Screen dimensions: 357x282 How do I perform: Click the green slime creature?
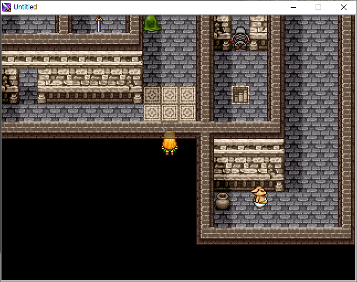click(152, 23)
